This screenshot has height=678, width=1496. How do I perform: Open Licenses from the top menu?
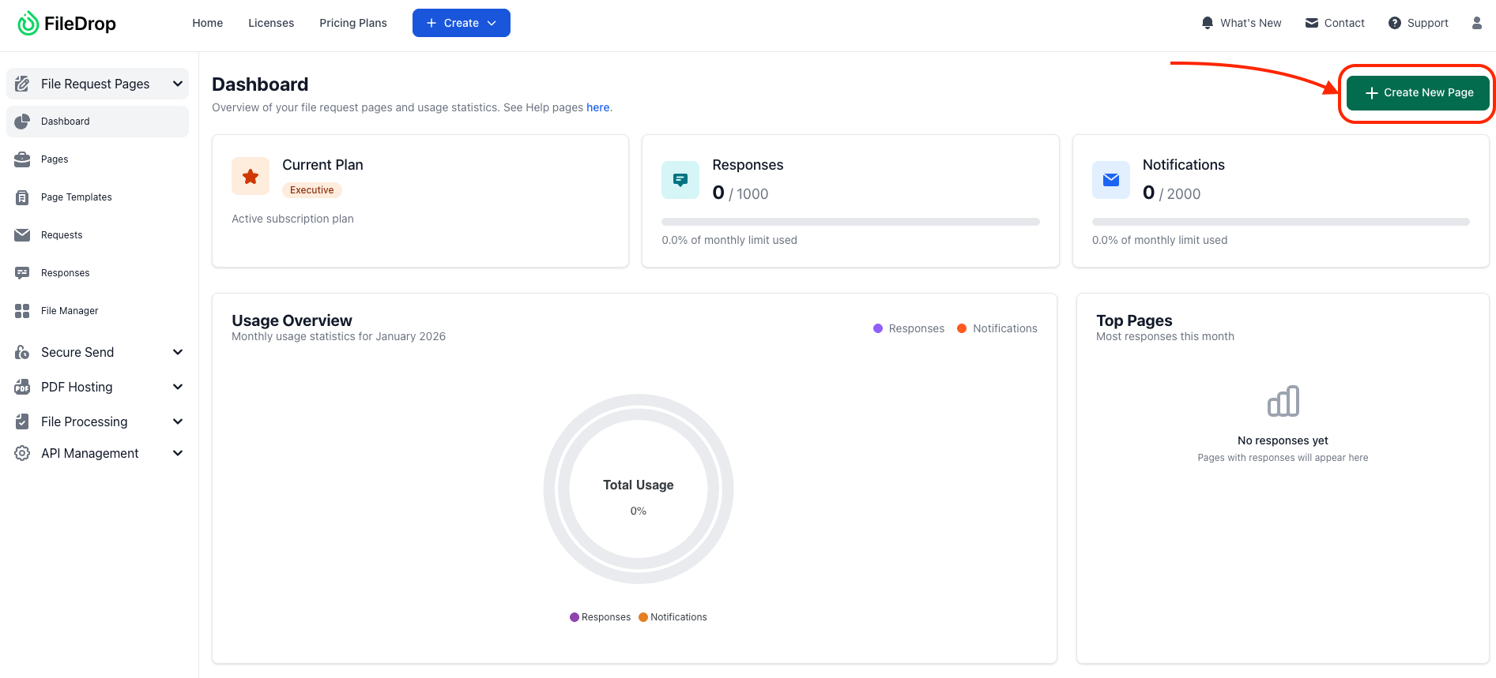[x=271, y=23]
